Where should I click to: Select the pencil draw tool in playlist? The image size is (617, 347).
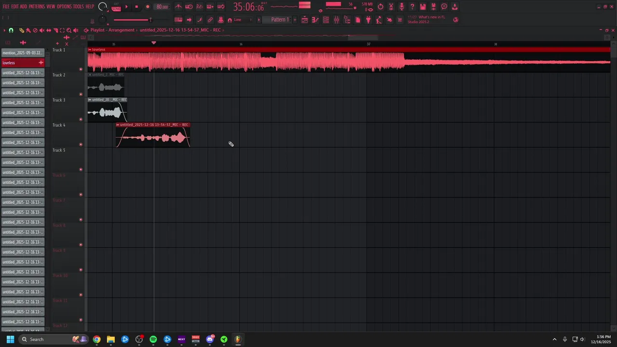(x=22, y=30)
